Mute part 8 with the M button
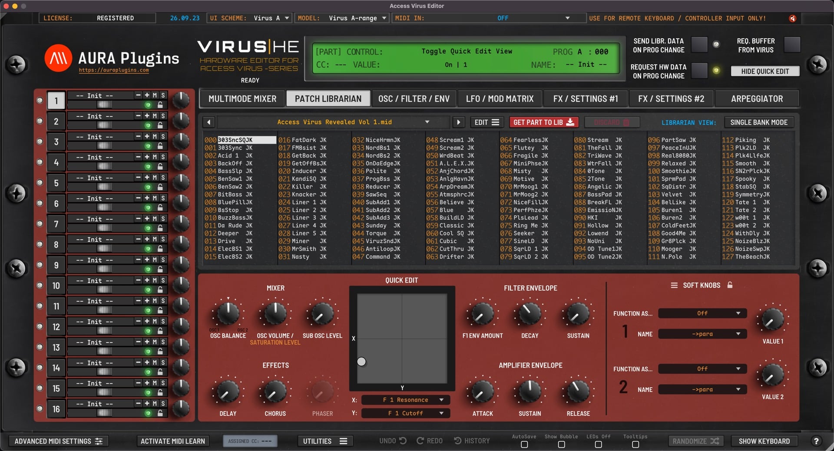Image resolution: width=834 pixels, height=451 pixels. 155,239
